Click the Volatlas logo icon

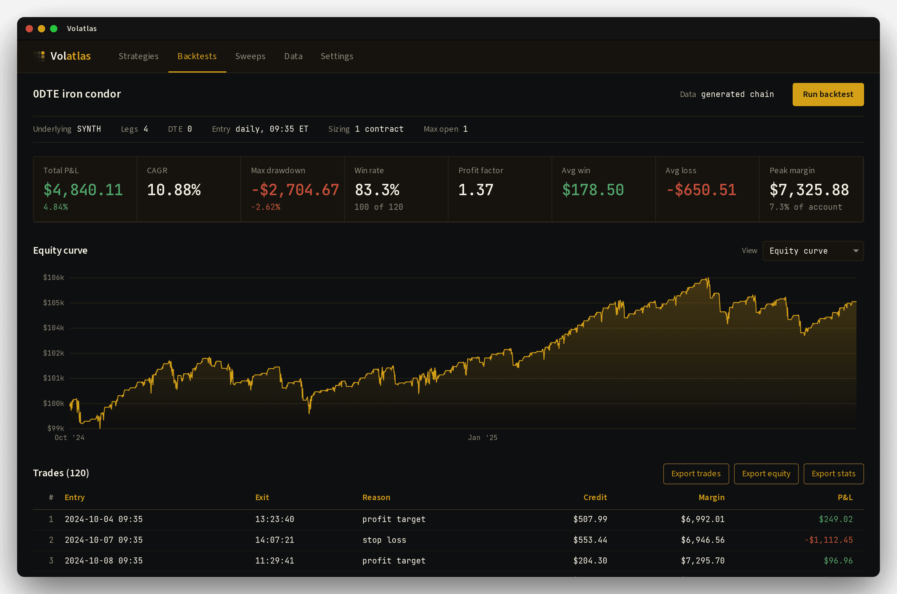pyautogui.click(x=39, y=56)
